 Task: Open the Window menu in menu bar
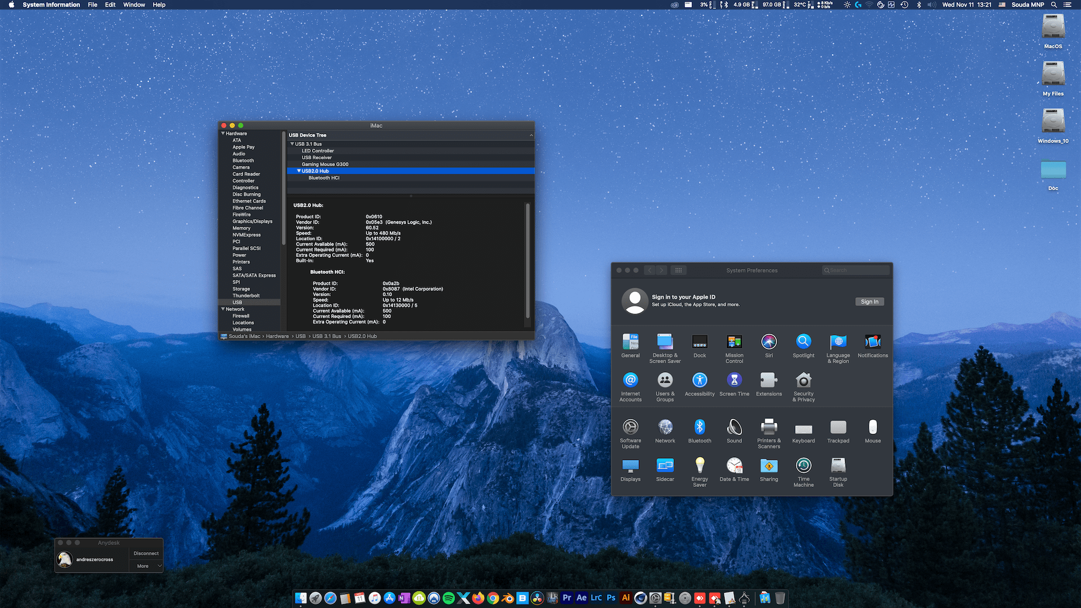134,5
